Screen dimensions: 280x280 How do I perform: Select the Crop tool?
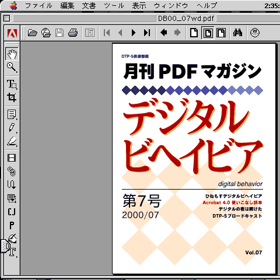point(12,97)
